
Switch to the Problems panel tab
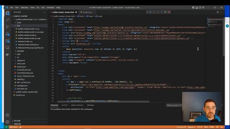point(54,105)
